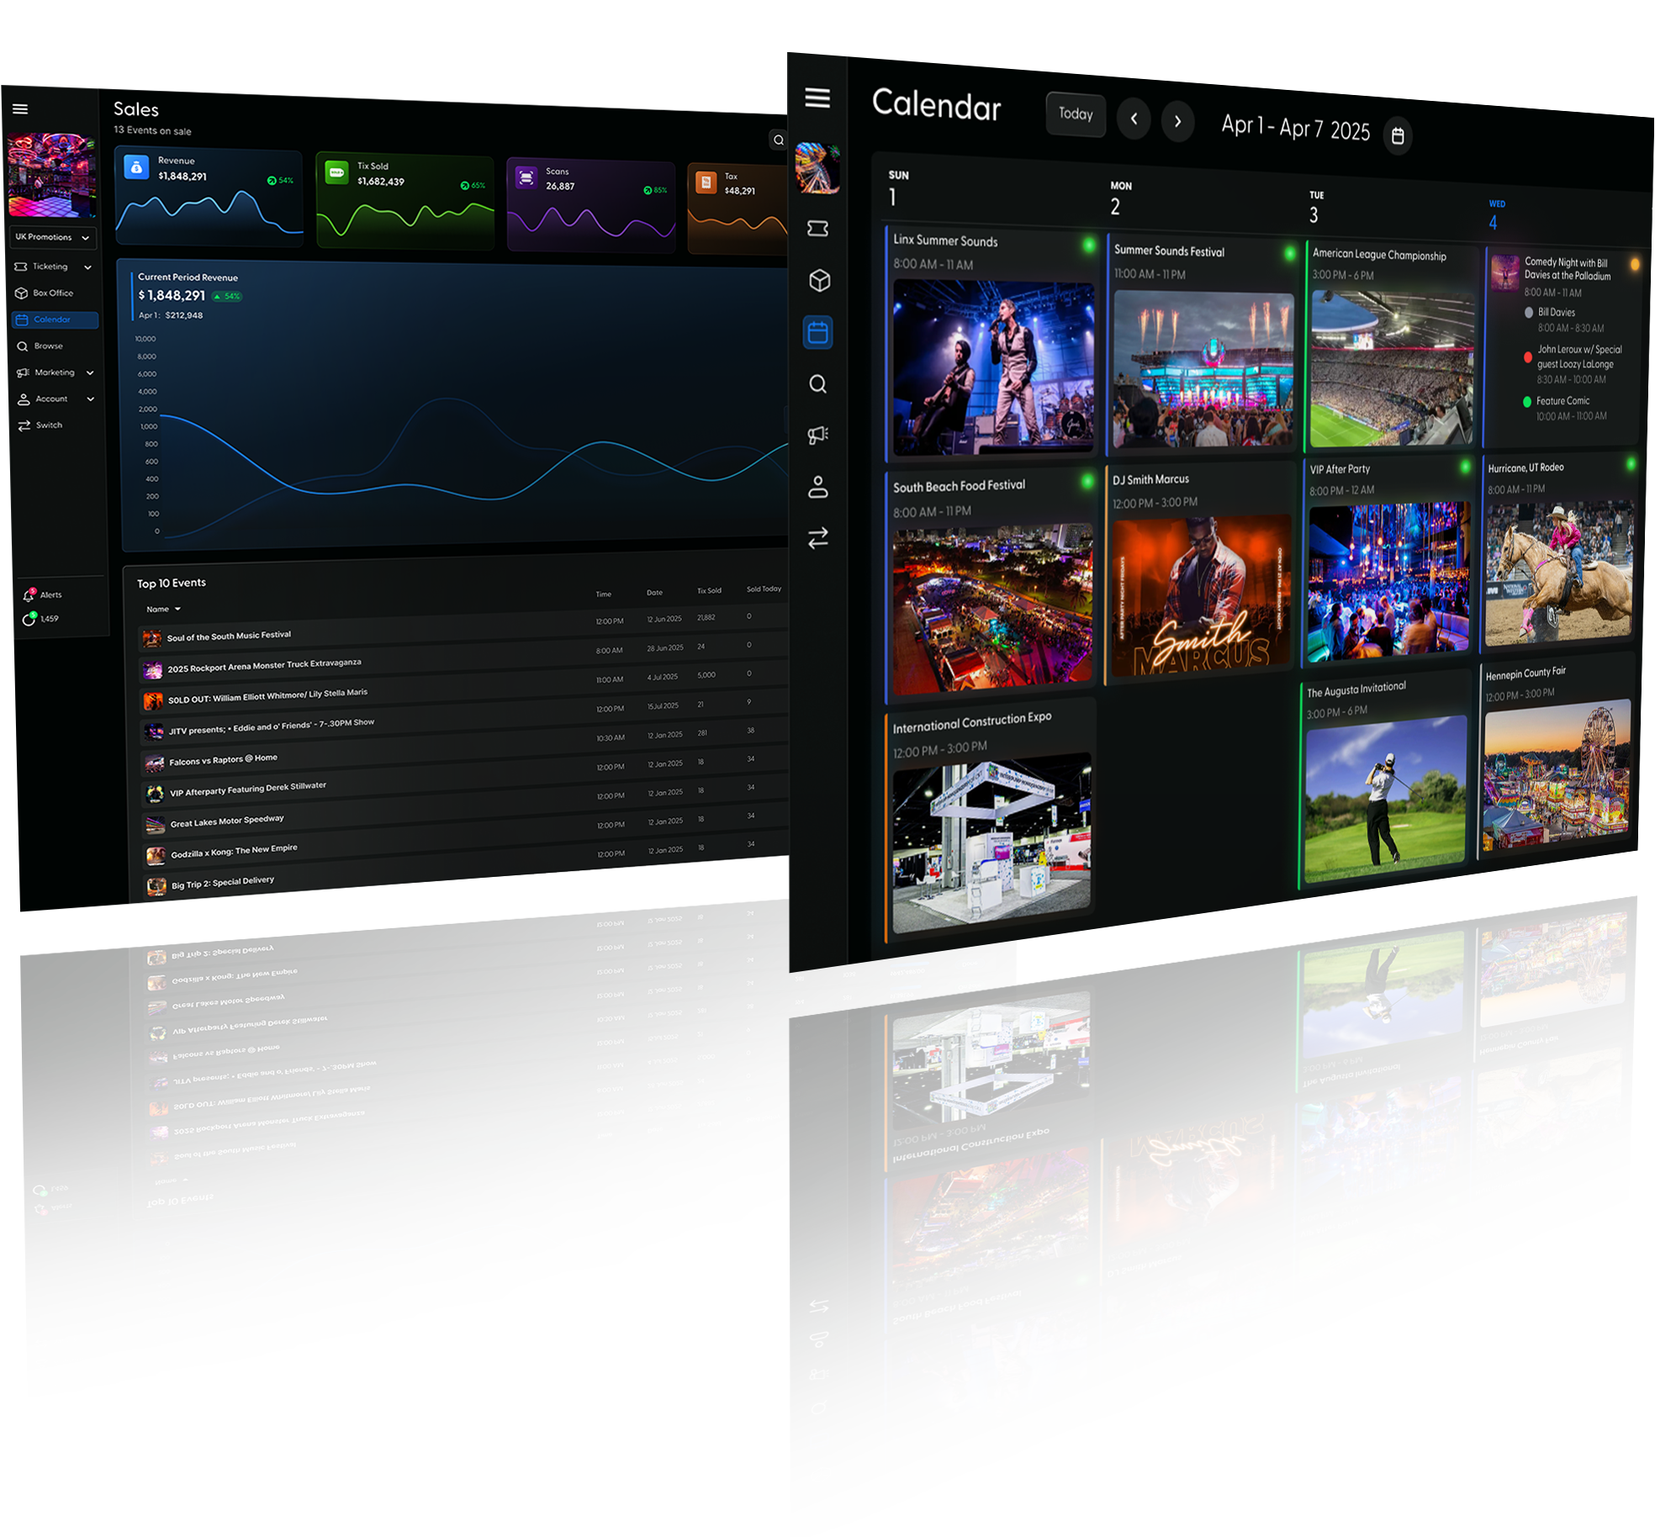1655x1537 pixels.
Task: Open the hamburger menu in the Sales window
Action: (20, 109)
